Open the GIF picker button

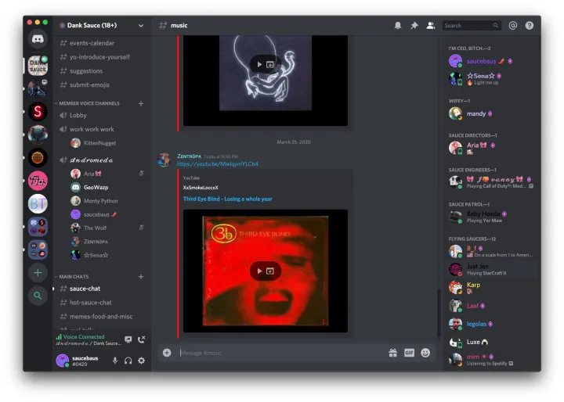click(410, 353)
